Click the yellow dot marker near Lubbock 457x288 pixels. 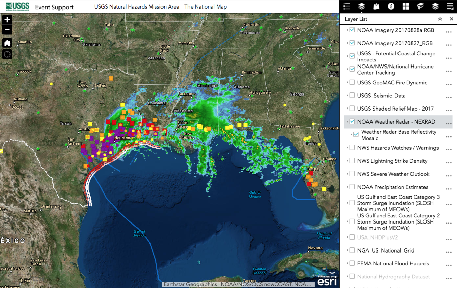point(51,84)
